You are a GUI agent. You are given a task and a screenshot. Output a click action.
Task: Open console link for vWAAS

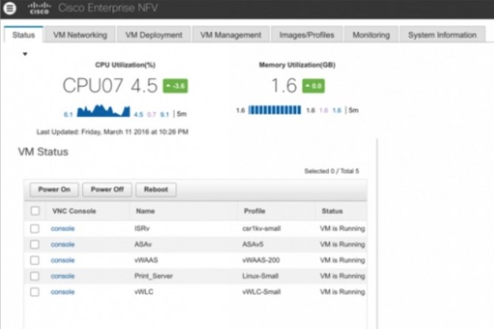point(62,261)
